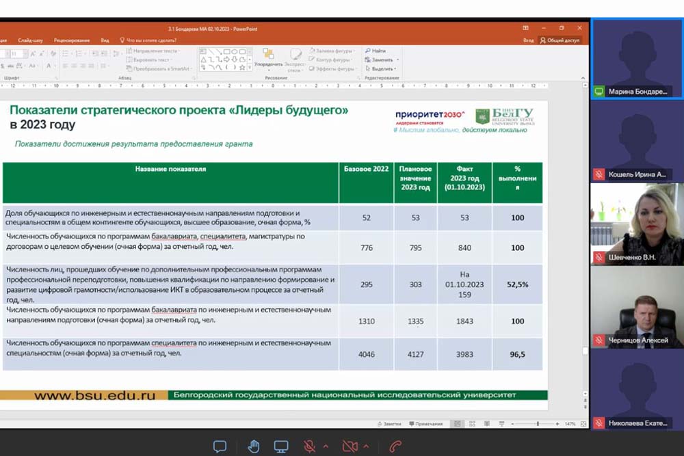
Task: Click Comments (Примечания) in status bar
Action: pos(426,424)
